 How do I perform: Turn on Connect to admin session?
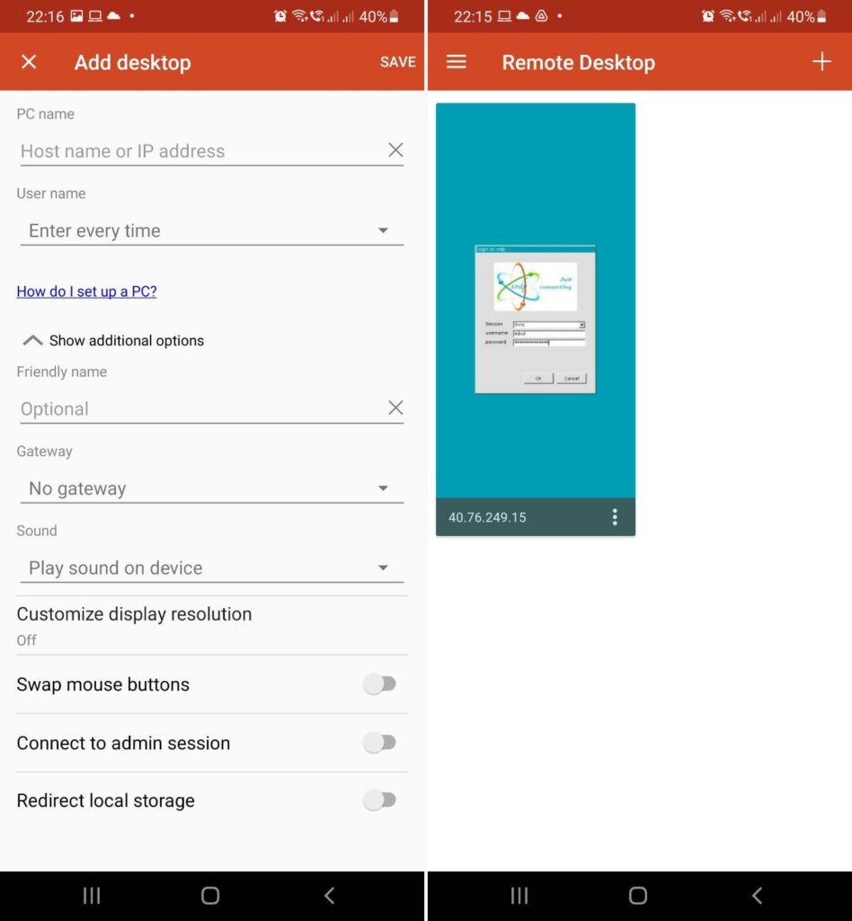tap(379, 743)
